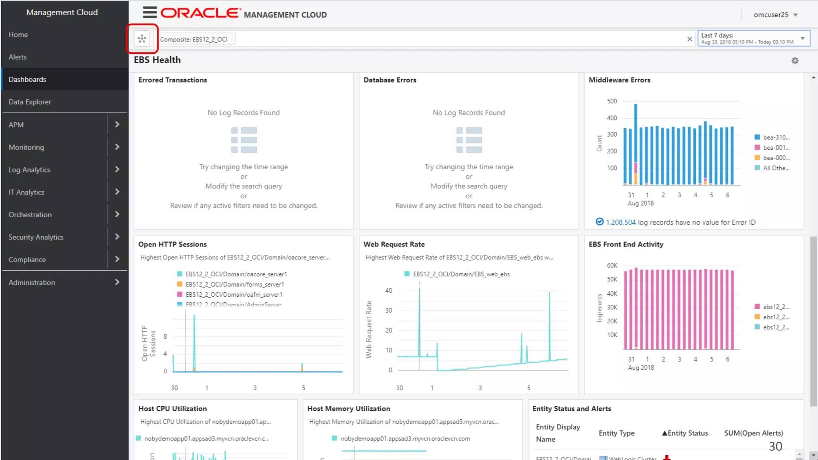Open the topology viewer icon
Screen dimensions: 818x460
click(x=142, y=39)
